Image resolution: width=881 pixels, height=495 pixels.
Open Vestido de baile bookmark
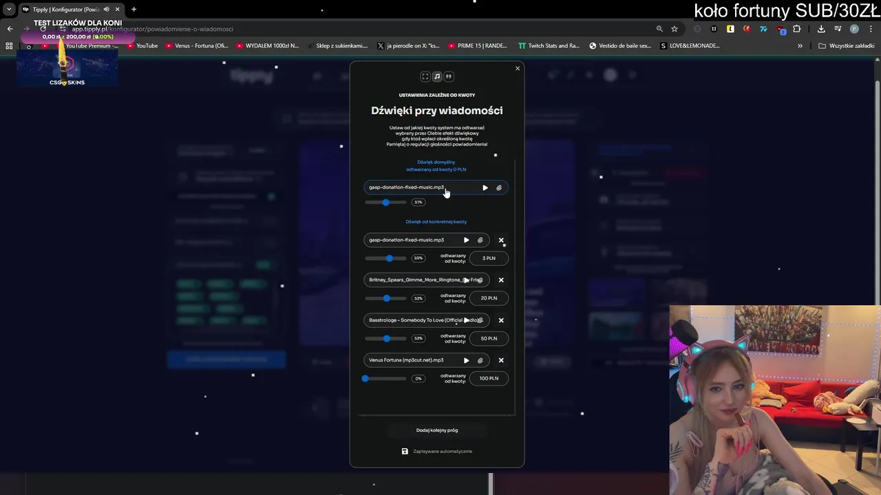tap(620, 46)
